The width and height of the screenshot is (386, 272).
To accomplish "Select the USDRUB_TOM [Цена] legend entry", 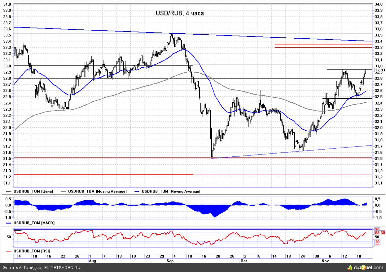I will click(33, 192).
